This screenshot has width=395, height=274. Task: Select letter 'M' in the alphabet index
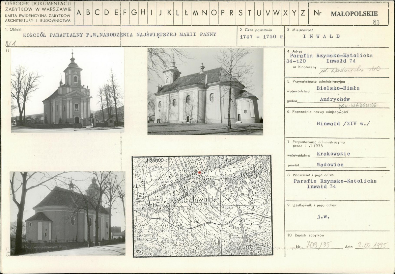[195, 12]
